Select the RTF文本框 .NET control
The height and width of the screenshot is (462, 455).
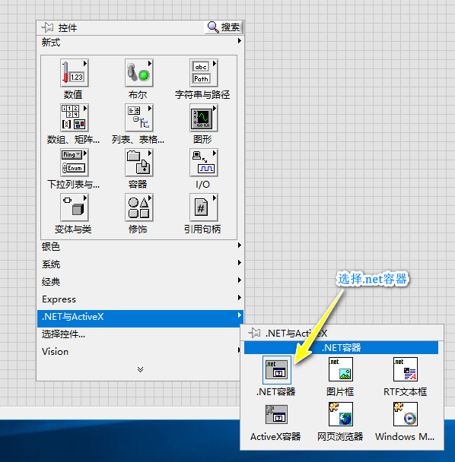406,369
